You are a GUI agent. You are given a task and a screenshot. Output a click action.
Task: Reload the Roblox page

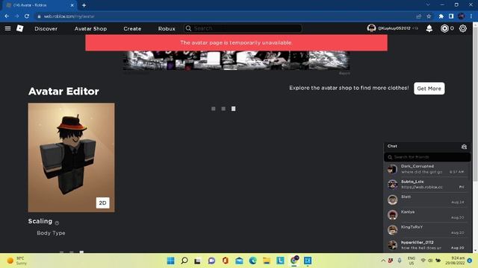(27, 16)
